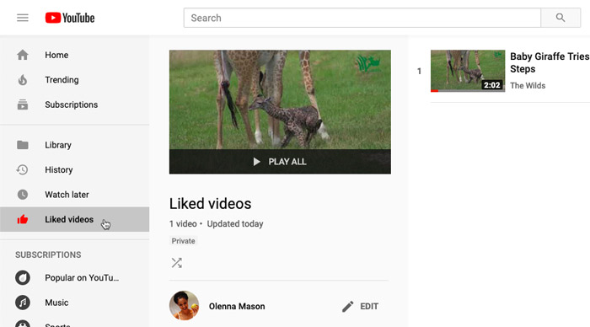Click the Subscriptions stack icon
Viewport: 590px width, 327px height.
coord(23,105)
